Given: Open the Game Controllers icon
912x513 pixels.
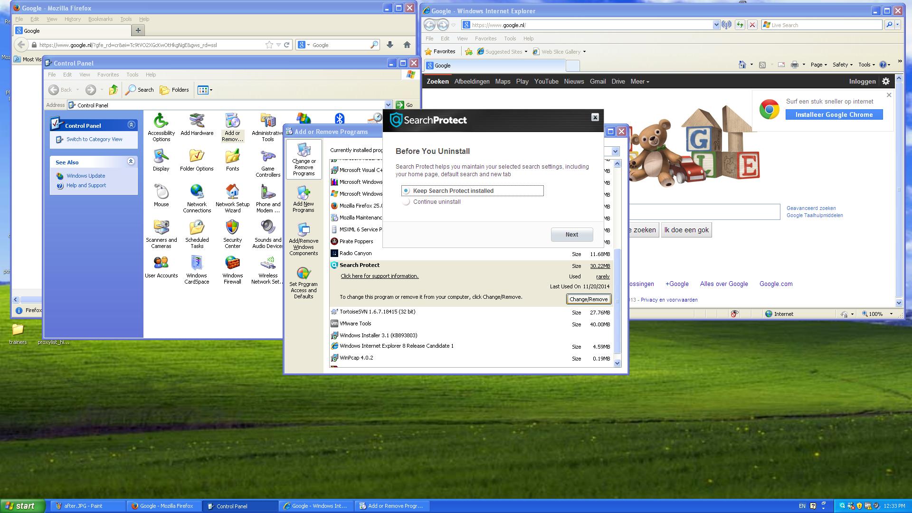Looking at the screenshot, I should coord(268,163).
